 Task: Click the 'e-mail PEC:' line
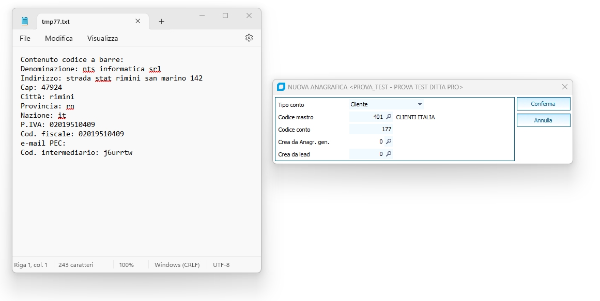tap(43, 143)
